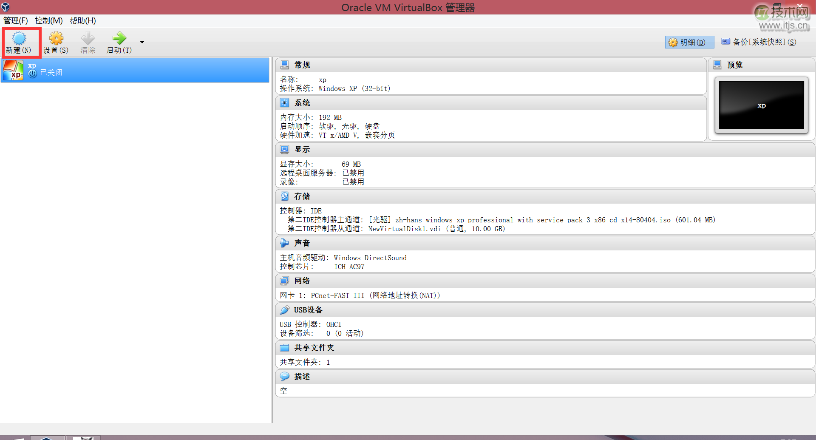
Task: Click the 声音 audio section icon
Action: click(x=285, y=243)
